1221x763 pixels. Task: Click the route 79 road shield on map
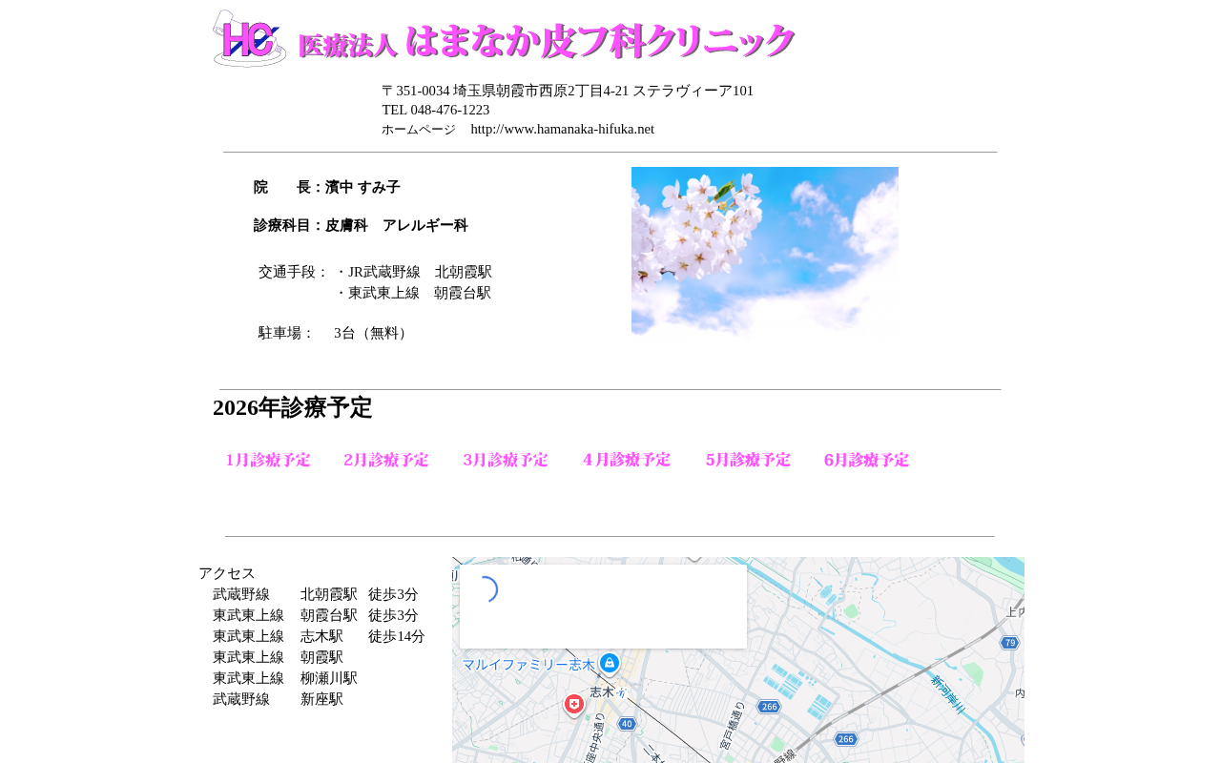(x=1010, y=643)
